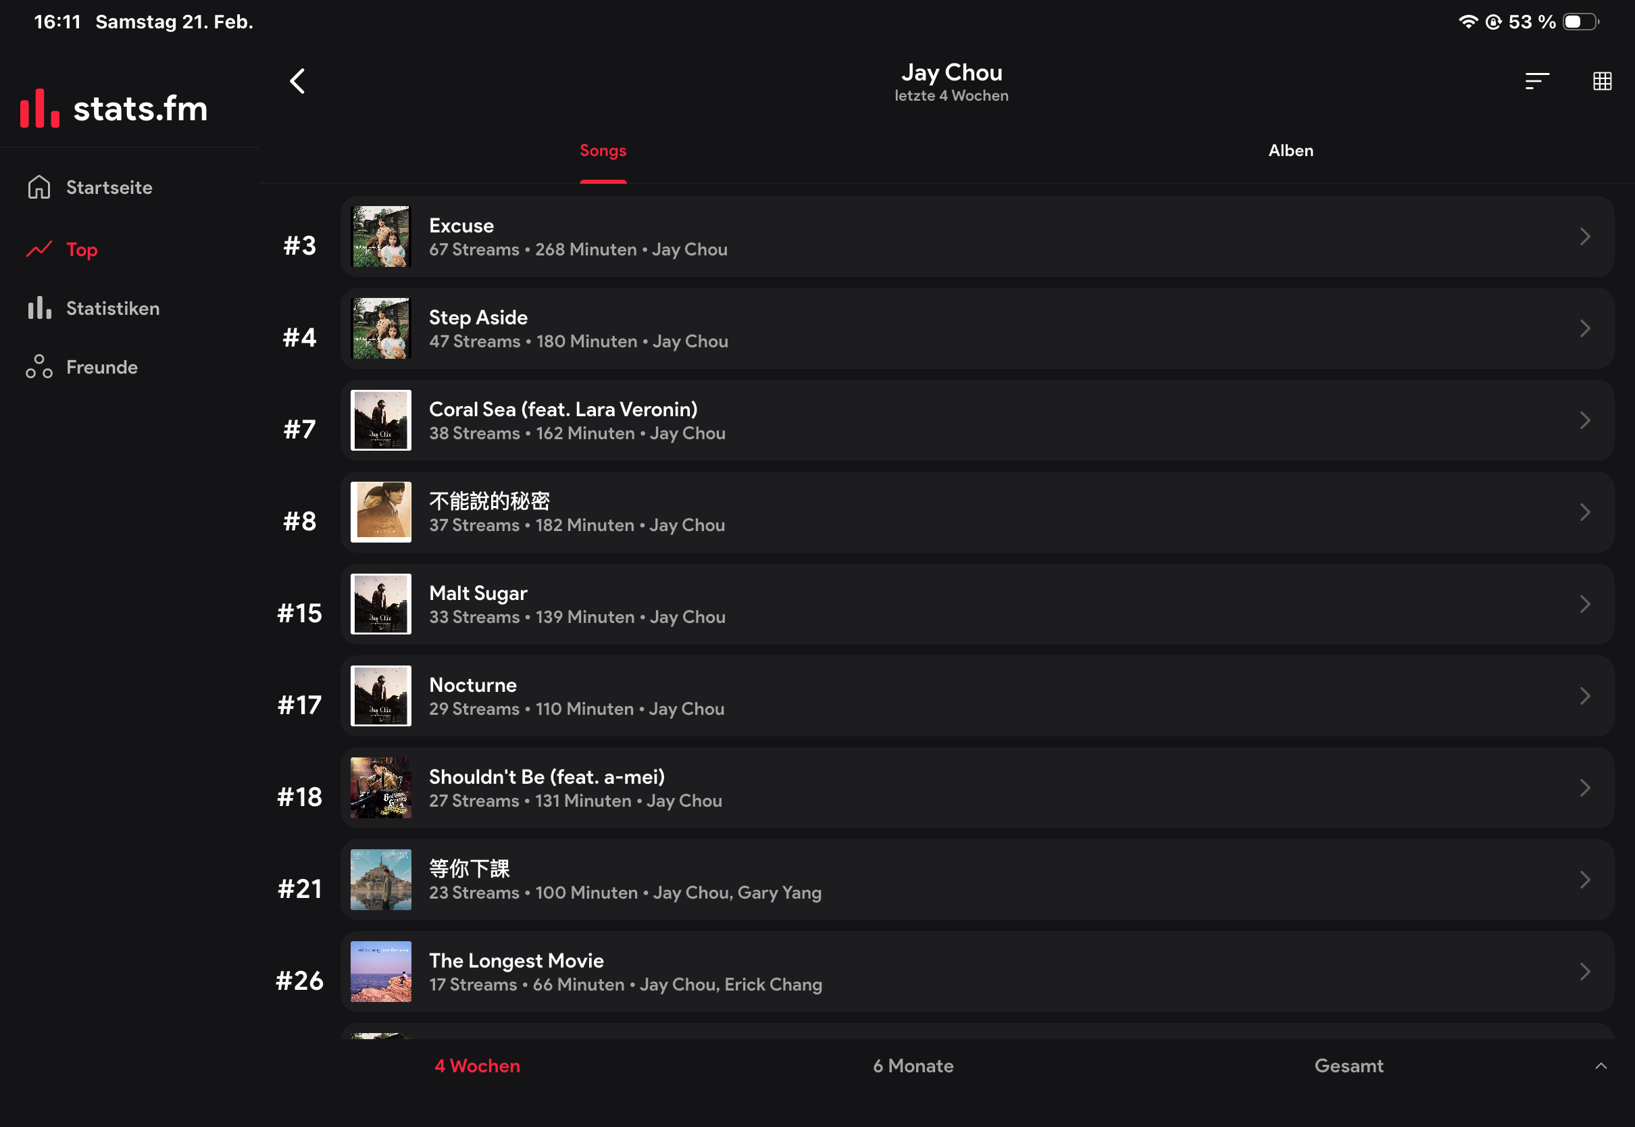
Task: Click '47 Streams • 180 Minuten' stats line
Action: (533, 341)
